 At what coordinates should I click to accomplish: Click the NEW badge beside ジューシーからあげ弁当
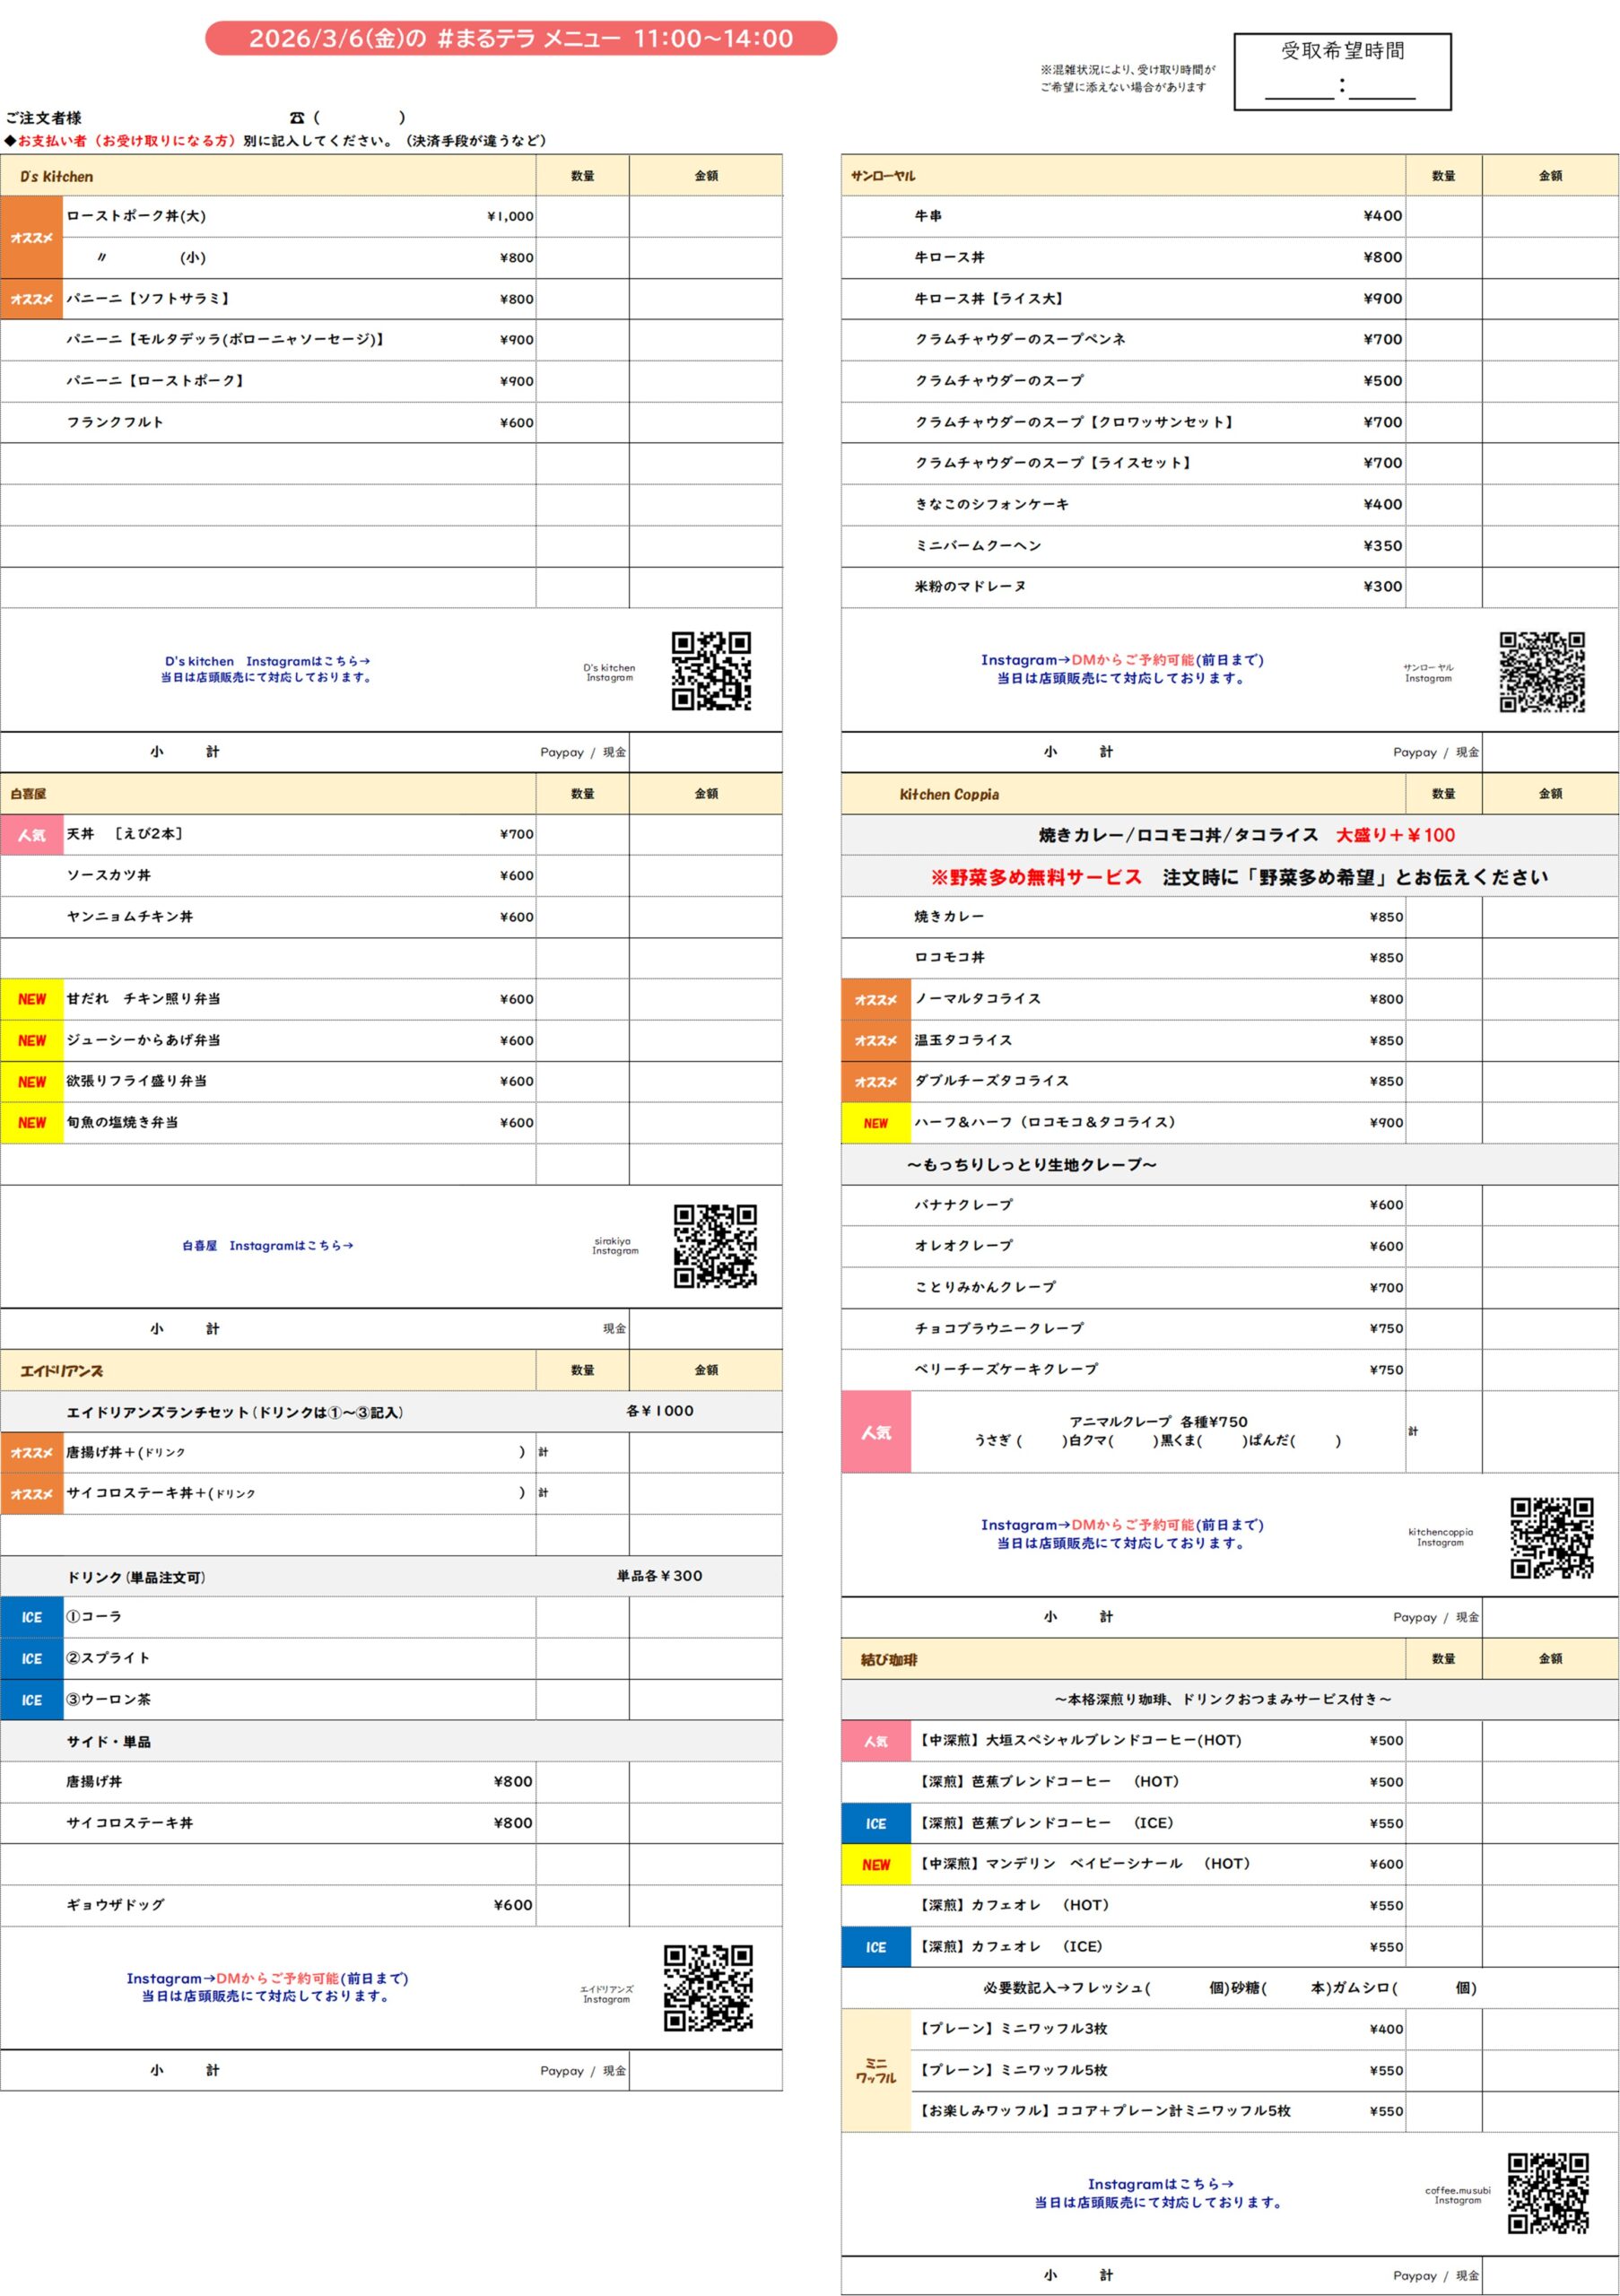[32, 1041]
